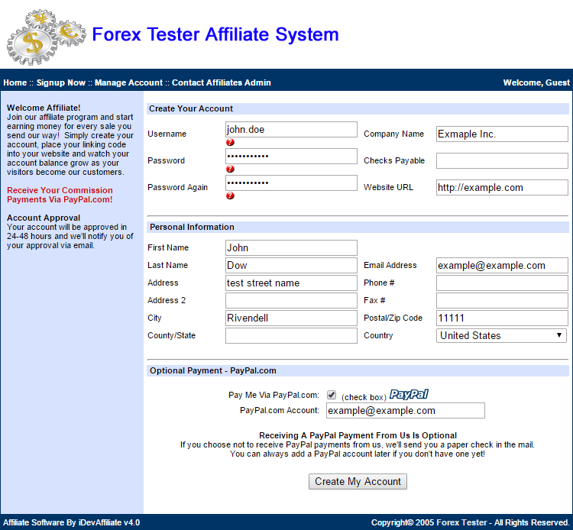Viewport: 573px width, 530px height.
Task: Click the Company Name input field
Action: (x=502, y=134)
